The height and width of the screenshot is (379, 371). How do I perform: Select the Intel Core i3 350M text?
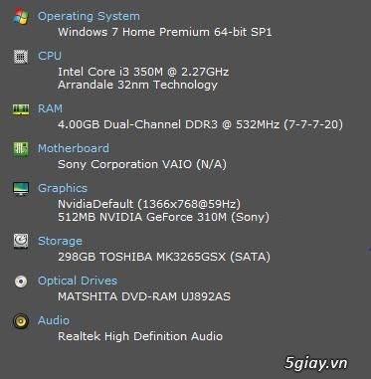tap(102, 72)
